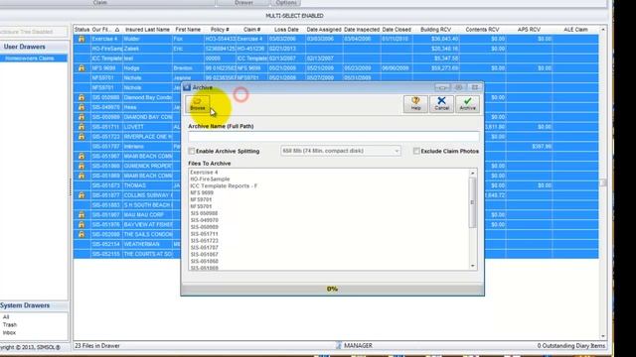Click the Our Fi... column sort arrow
The height and width of the screenshot is (357, 636).
coord(117,30)
